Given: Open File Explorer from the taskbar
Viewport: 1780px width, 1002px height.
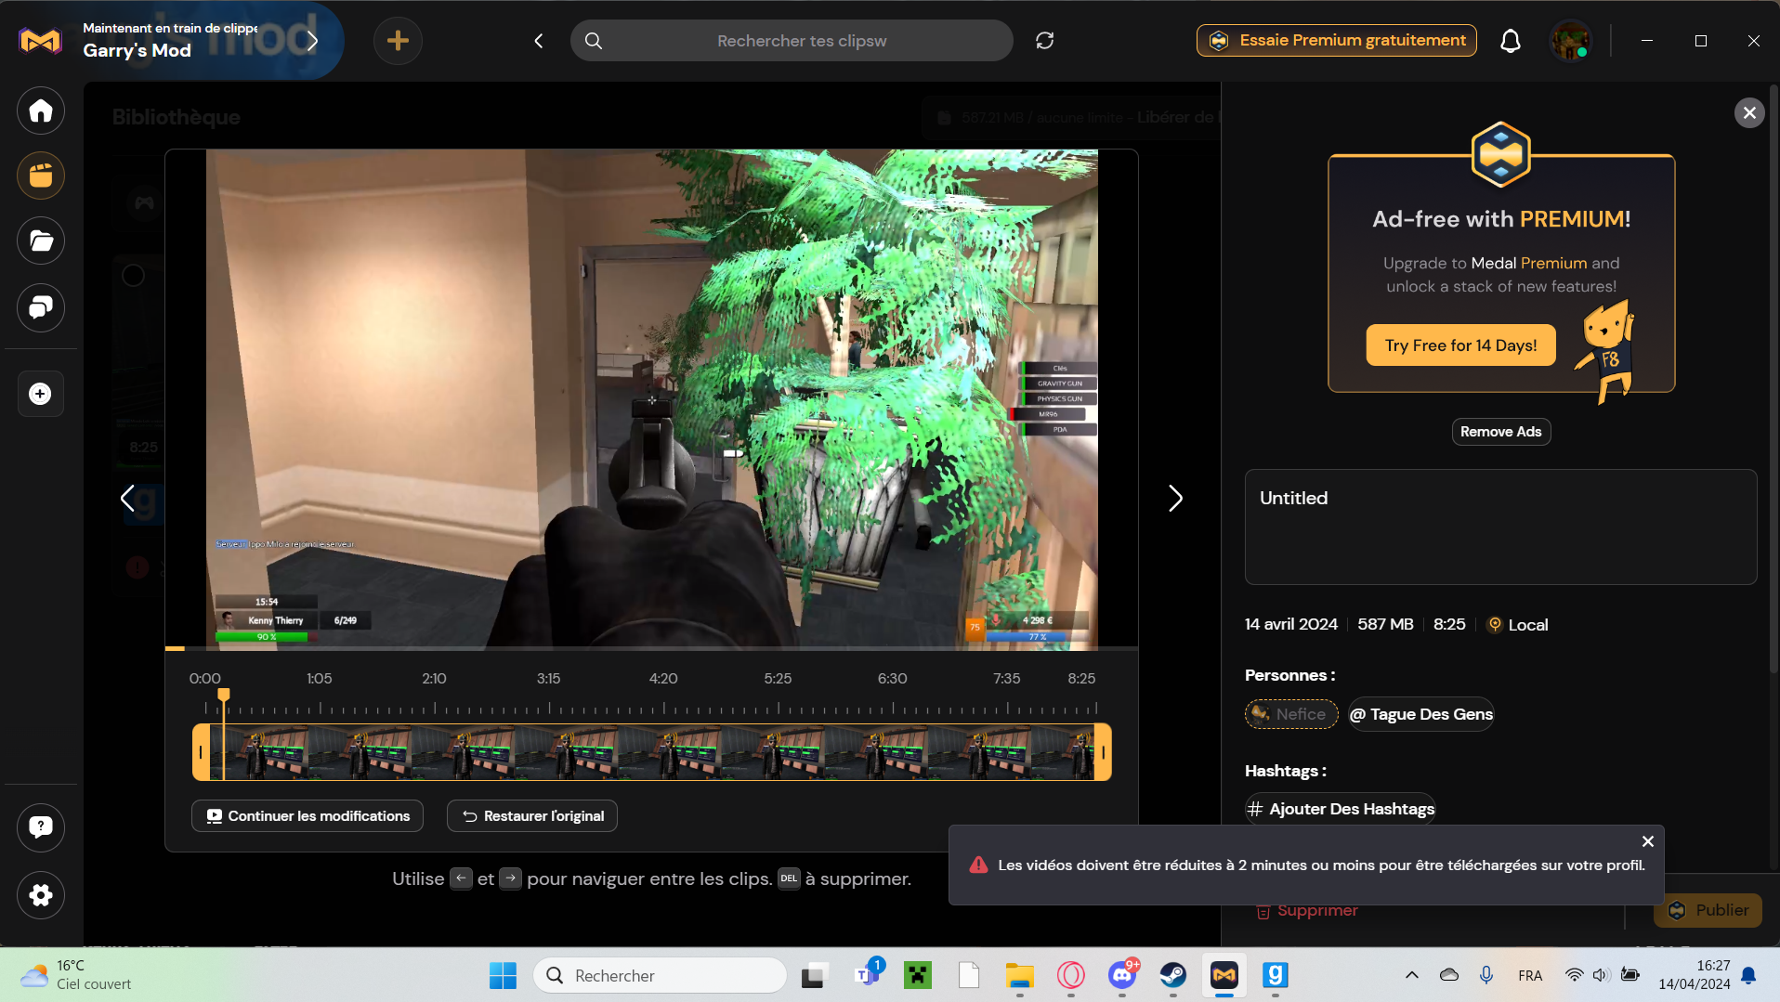Looking at the screenshot, I should pyautogui.click(x=1019, y=975).
